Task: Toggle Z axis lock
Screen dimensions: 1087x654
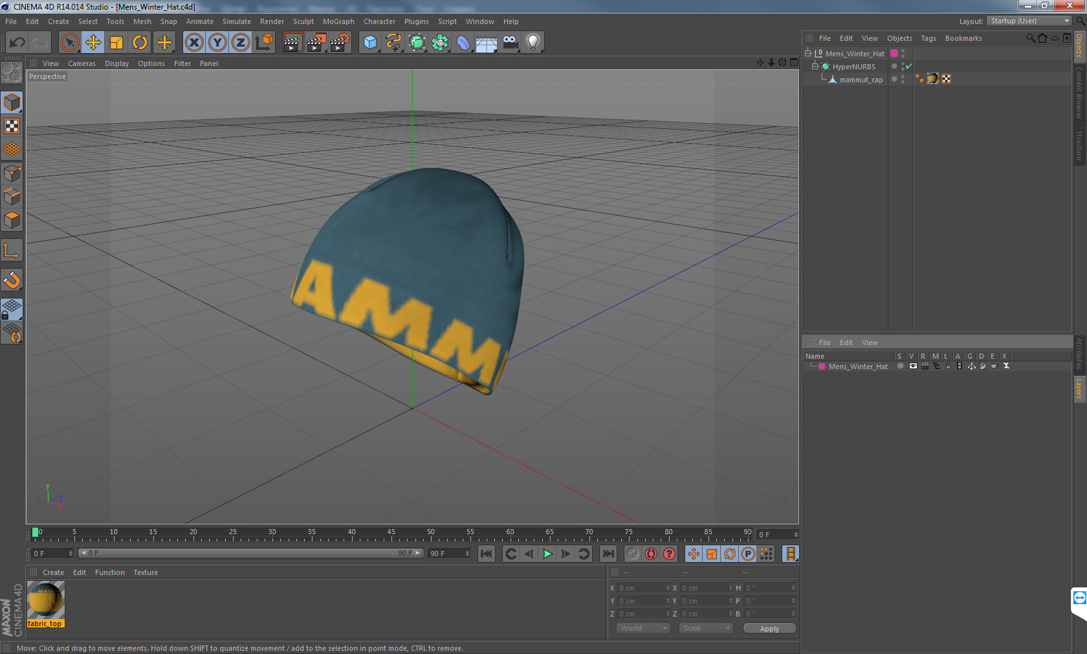Action: click(241, 43)
